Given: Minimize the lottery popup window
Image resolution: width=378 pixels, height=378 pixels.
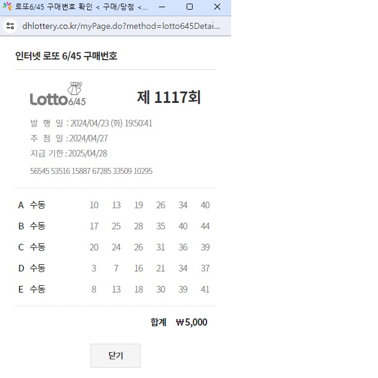Looking at the screenshot, I should 161,7.
